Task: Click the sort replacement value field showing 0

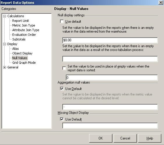Action: coord(112,77)
